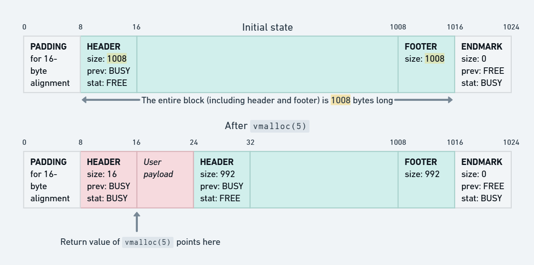
Task: Select the HEADER block with size 992
Action: pos(222,180)
